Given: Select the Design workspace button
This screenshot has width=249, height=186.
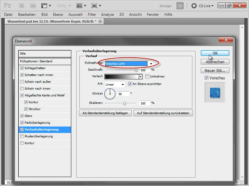Looking at the screenshot, I should click(x=166, y=6).
